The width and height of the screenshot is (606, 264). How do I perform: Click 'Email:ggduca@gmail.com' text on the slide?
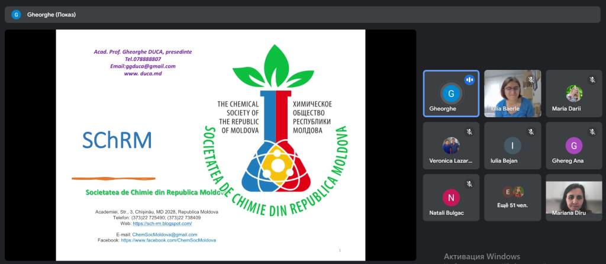[143, 66]
